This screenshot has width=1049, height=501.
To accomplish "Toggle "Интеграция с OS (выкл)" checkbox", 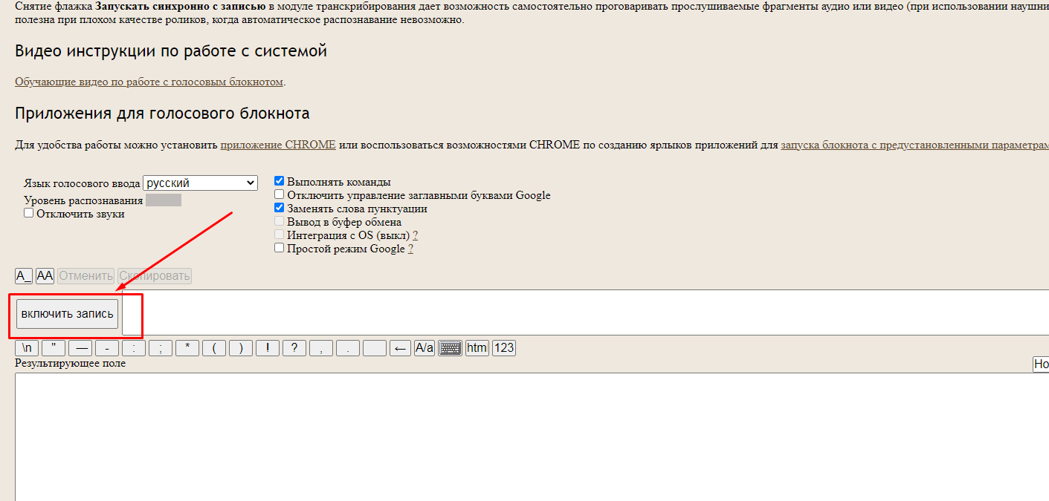I will tap(280, 235).
